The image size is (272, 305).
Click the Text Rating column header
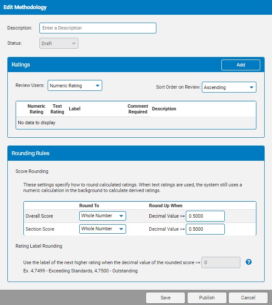pos(57,109)
